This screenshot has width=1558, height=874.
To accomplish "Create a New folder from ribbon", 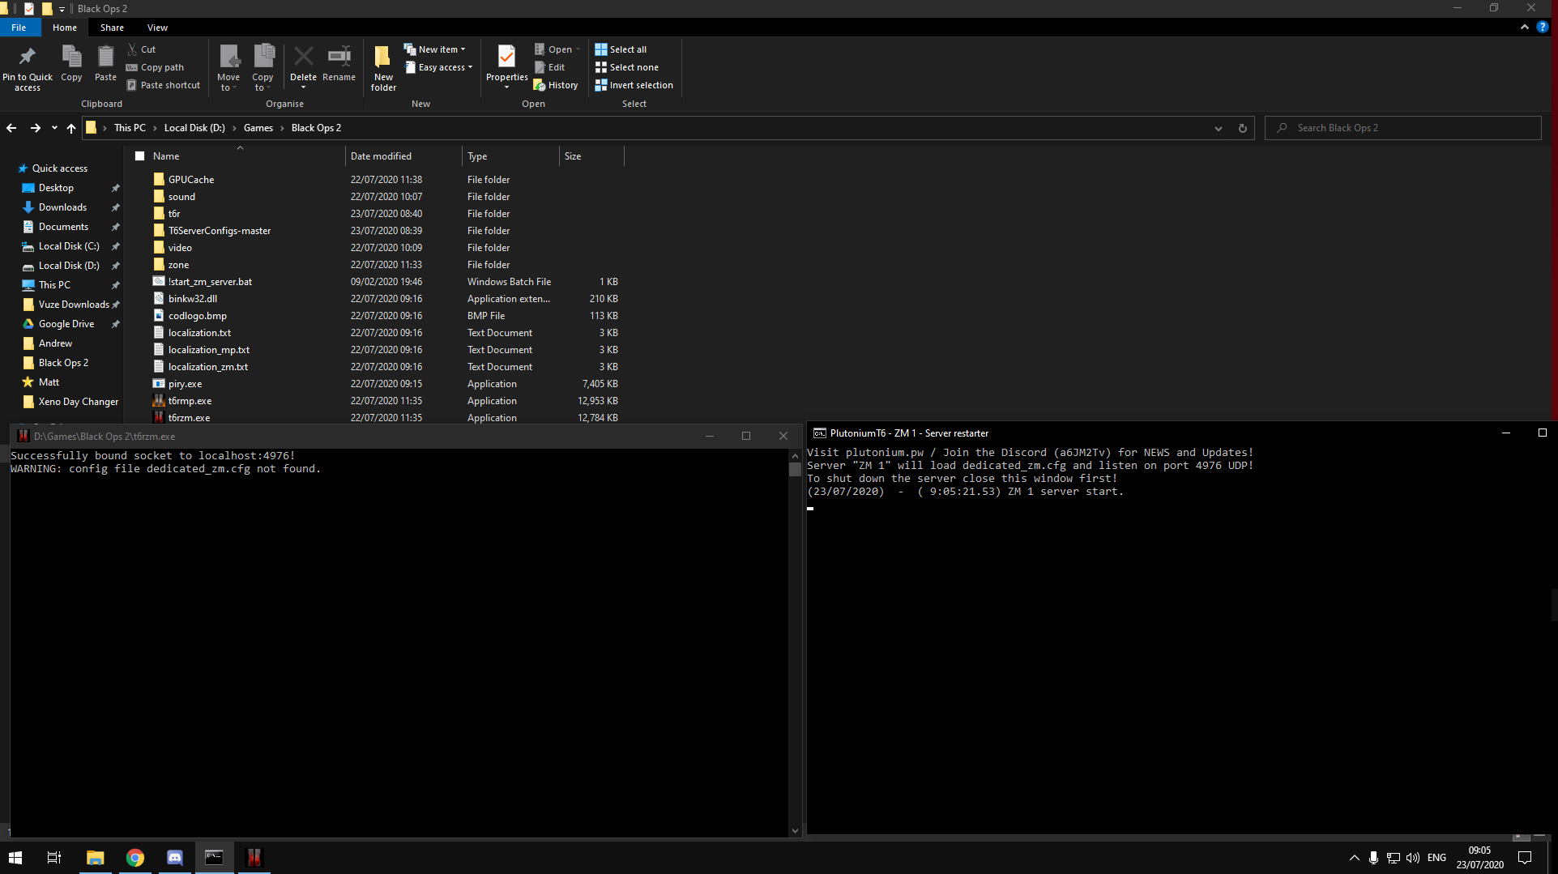I will (383, 58).
